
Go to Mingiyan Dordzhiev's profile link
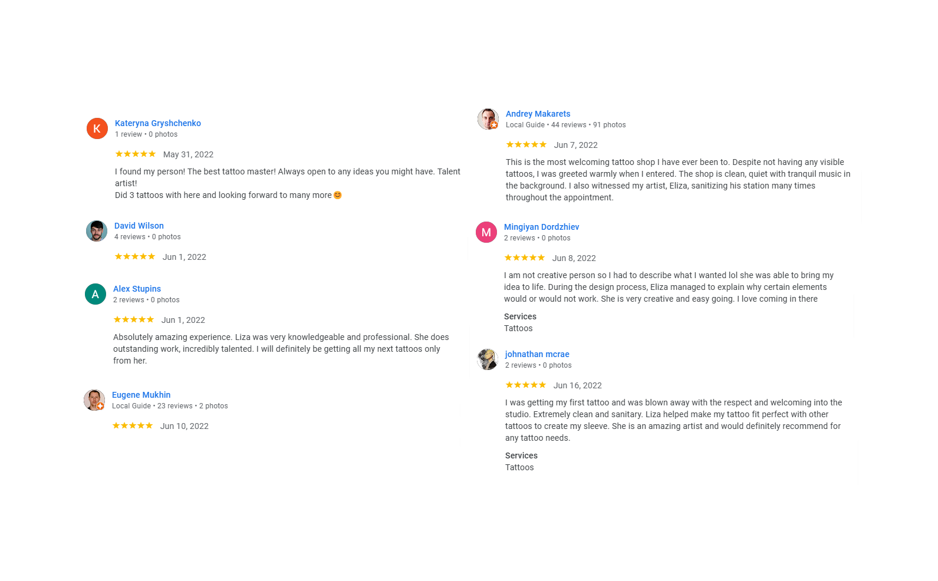coord(541,227)
